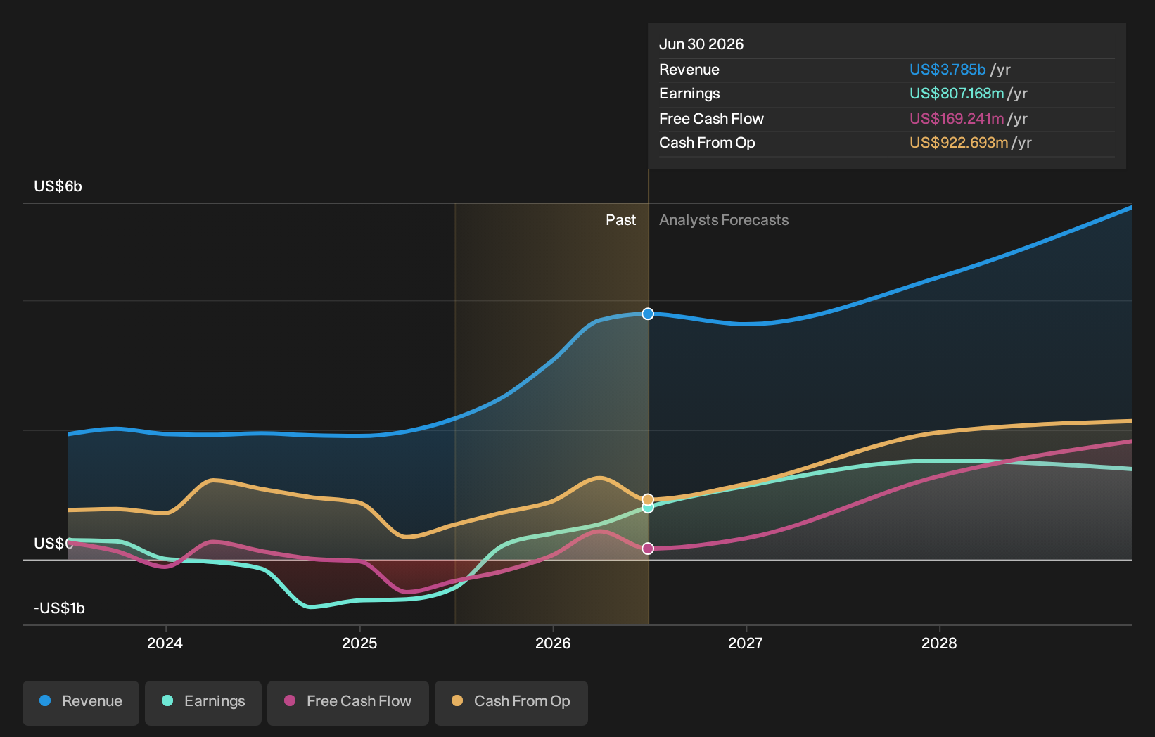Click the US$6b y-axis label
Viewport: 1155px width, 737px height.
[58, 186]
